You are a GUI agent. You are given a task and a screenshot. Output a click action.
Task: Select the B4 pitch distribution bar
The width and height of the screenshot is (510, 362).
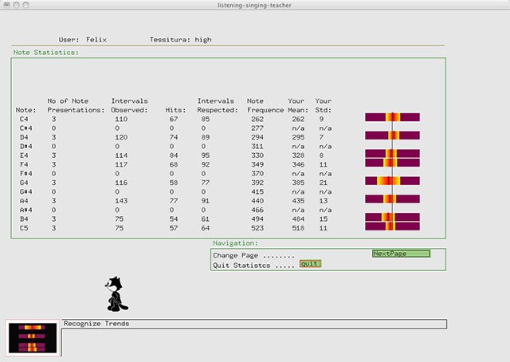click(392, 217)
